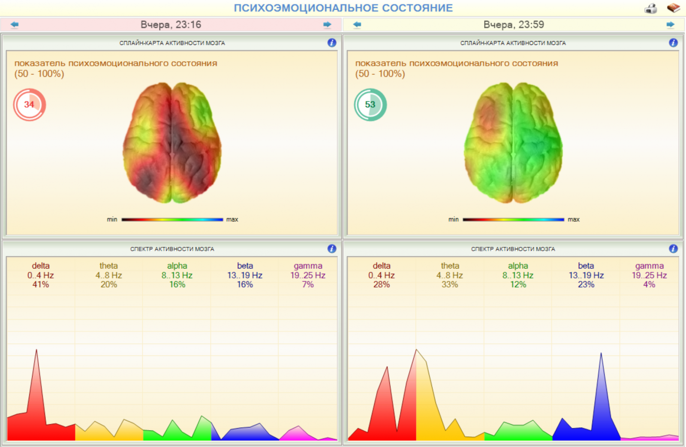Click 'delta 0..4 Hz 41%' label
Viewport: 686px width, 447px height.
(x=41, y=275)
